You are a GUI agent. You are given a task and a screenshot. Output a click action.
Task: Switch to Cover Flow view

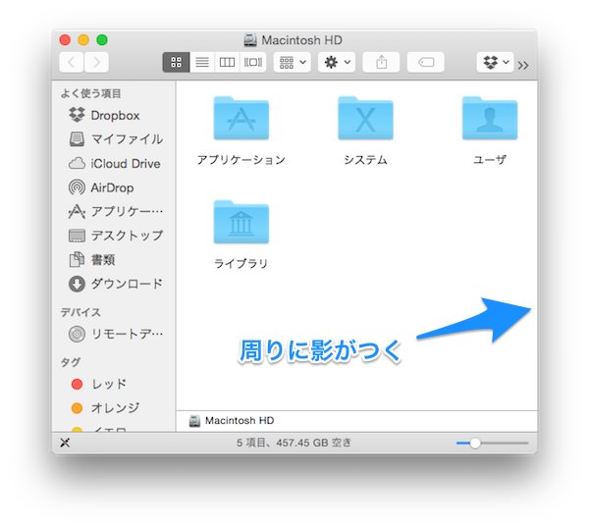click(253, 62)
